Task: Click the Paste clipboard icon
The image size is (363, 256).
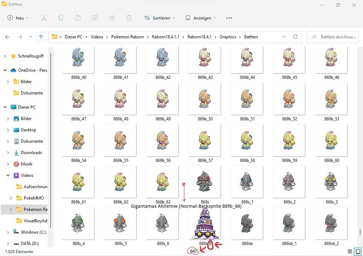Action: pyautogui.click(x=78, y=18)
